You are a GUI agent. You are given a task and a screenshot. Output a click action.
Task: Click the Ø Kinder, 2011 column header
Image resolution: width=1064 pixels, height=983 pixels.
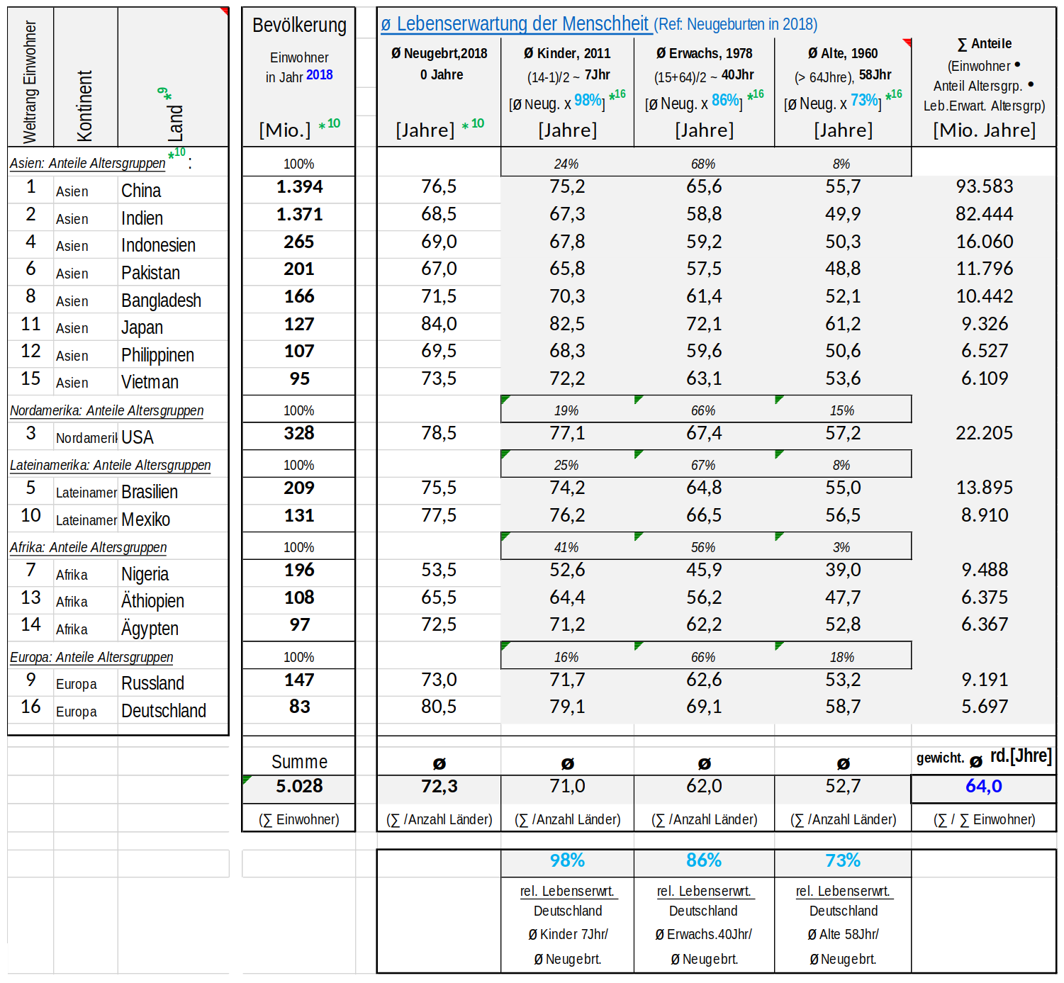pos(566,54)
